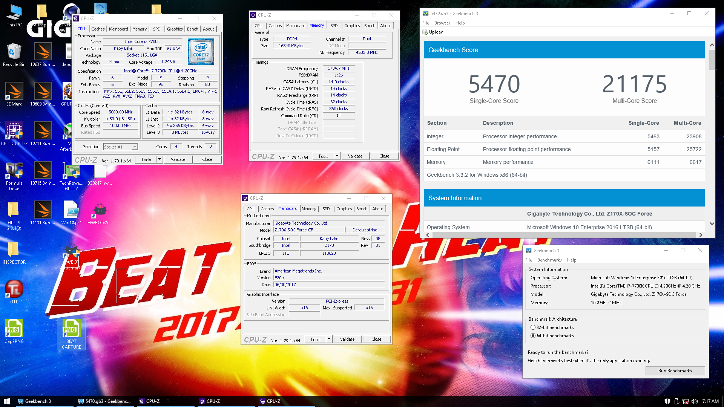This screenshot has height=407, width=724.
Task: Click Memory performance row in Geekbench
Action: [x=564, y=162]
